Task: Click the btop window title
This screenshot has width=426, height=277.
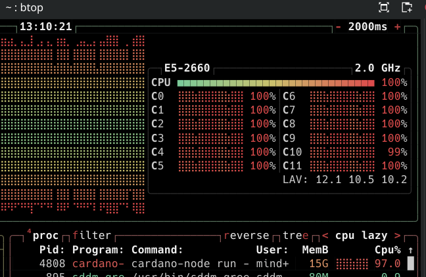Action: 24,8
